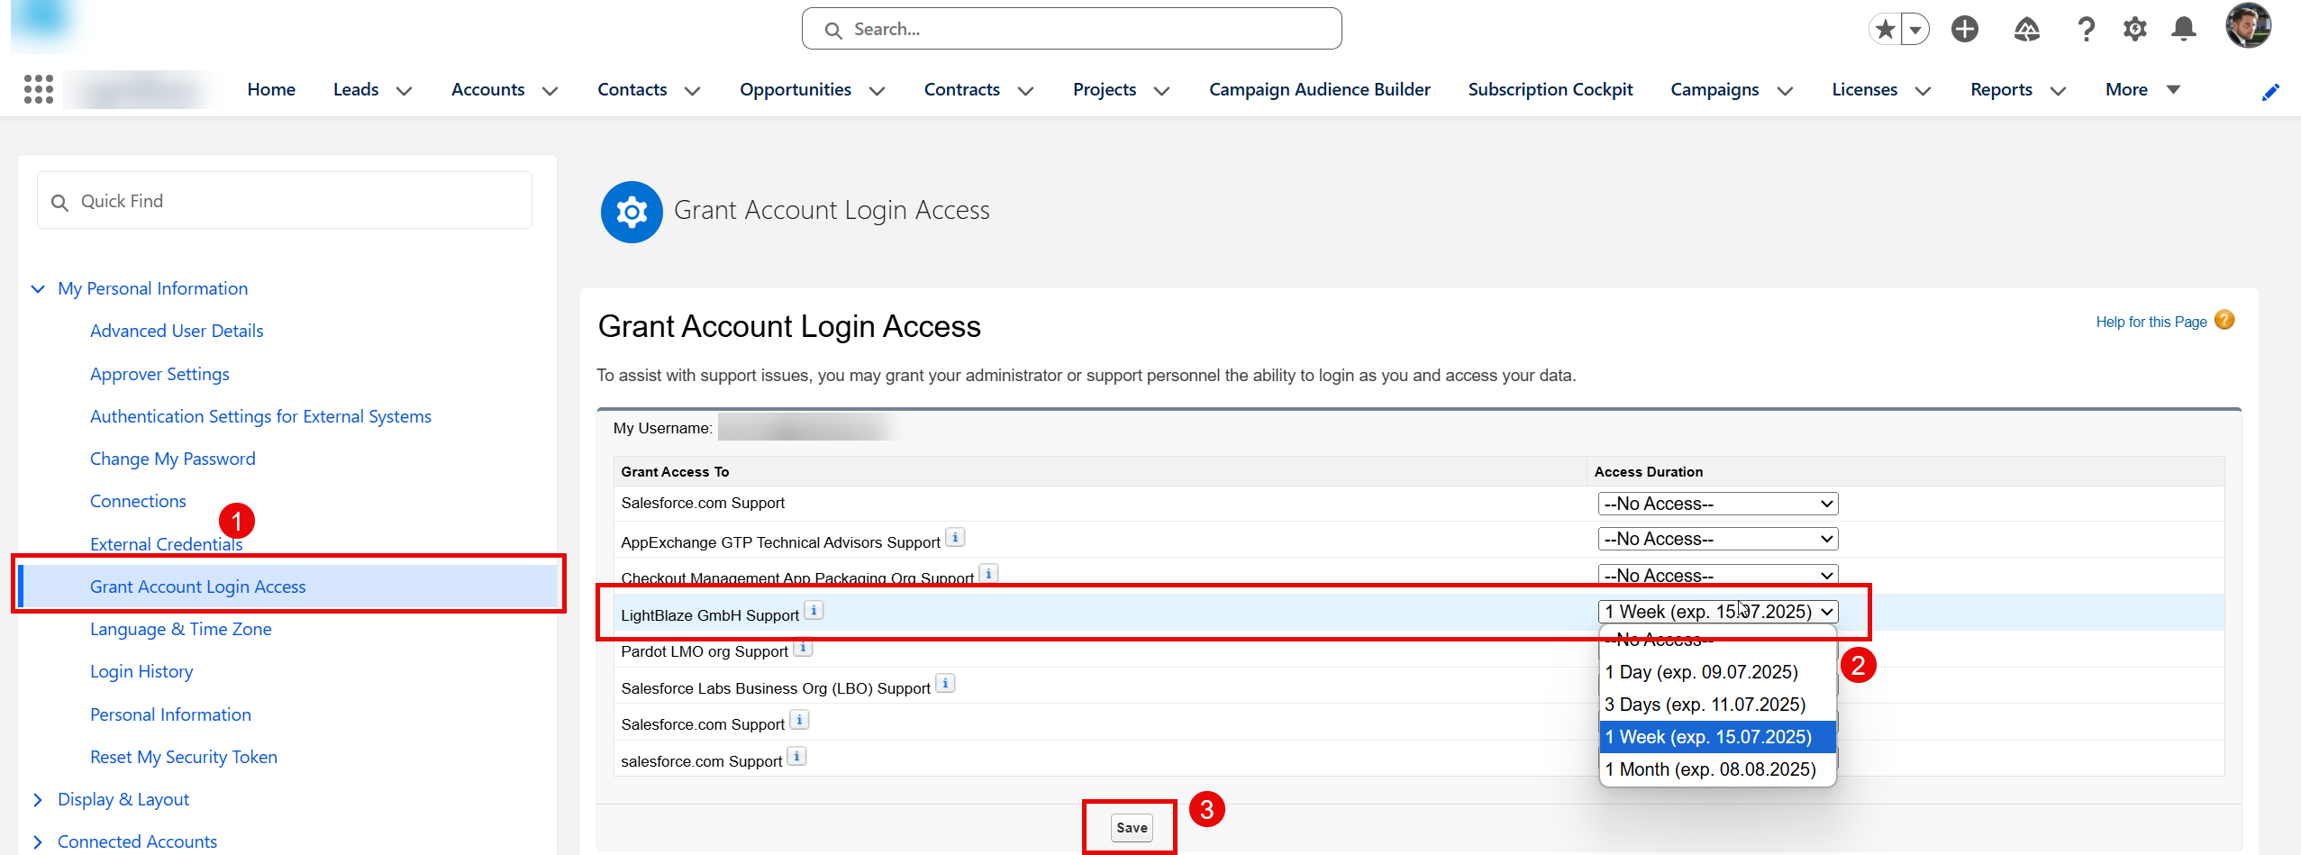Click the info icon beside Salesforce Labs Business Org Support

coord(945,684)
